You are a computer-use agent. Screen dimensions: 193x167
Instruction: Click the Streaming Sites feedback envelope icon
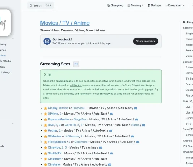coord(76,64)
